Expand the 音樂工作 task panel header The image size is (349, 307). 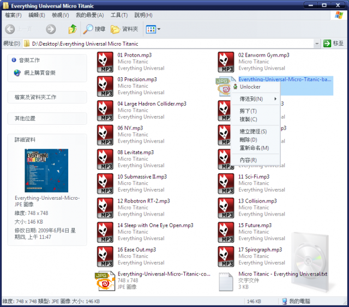(47, 60)
